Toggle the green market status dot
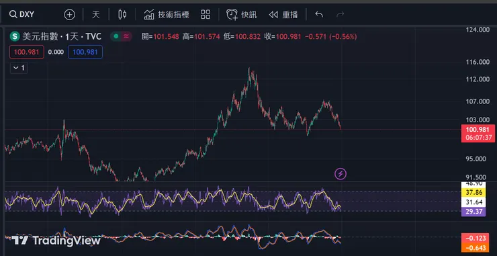The image size is (497, 256). (116, 36)
